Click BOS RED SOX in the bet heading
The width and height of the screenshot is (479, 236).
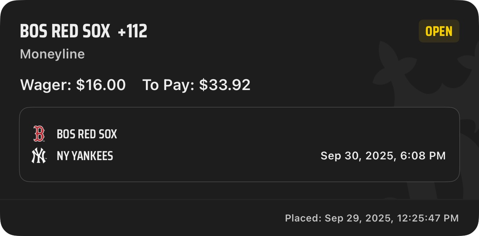[x=65, y=32]
